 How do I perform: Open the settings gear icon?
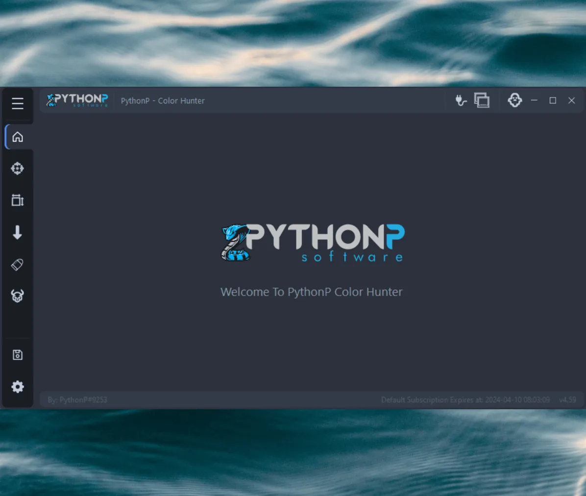[18, 387]
